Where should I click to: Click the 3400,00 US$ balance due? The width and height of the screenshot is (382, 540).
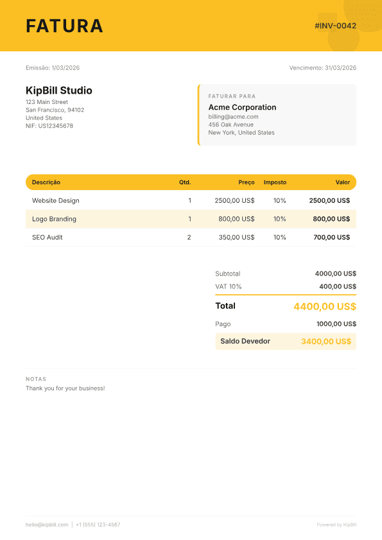[x=326, y=342]
